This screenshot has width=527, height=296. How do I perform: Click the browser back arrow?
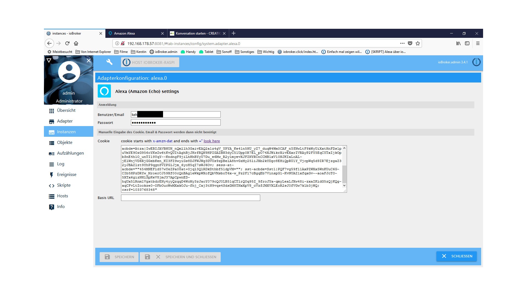(x=49, y=43)
